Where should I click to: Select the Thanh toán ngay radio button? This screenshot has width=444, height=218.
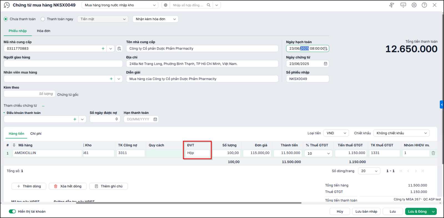point(43,19)
